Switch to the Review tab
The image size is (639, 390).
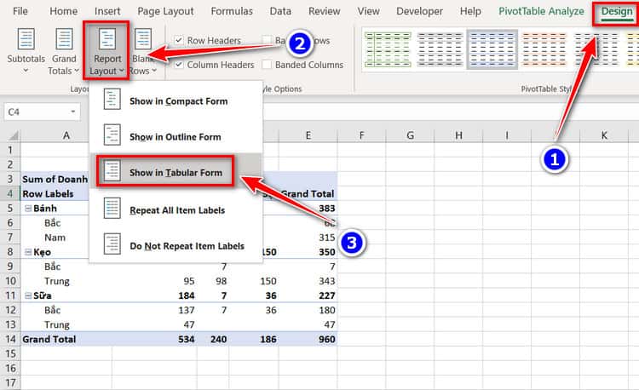324,11
